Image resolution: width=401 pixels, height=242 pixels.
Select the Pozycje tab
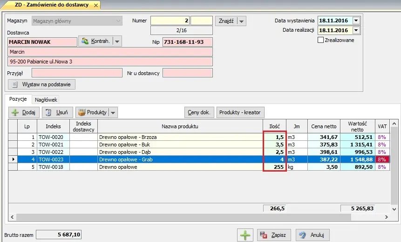point(18,99)
